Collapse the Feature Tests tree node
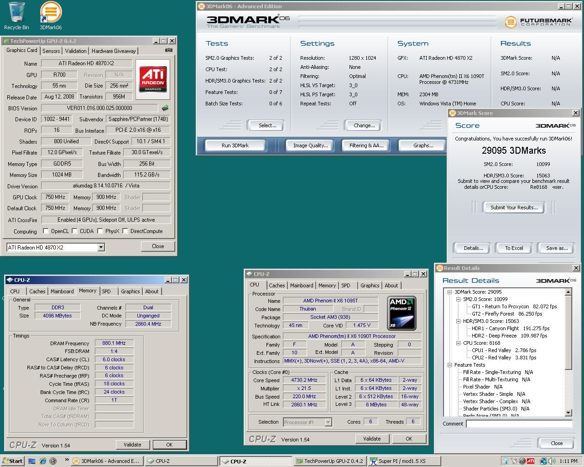 tap(449, 365)
